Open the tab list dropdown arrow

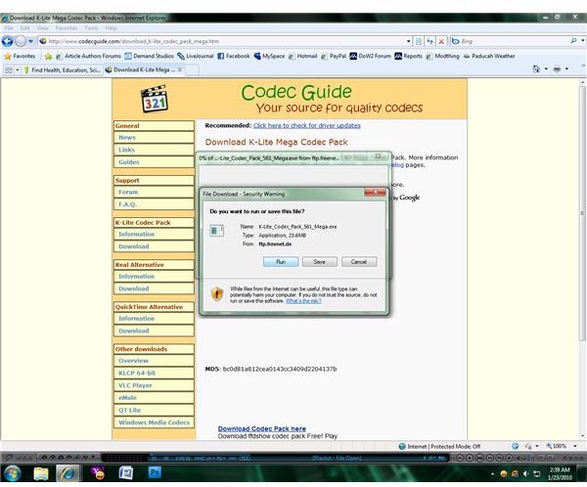pos(18,70)
